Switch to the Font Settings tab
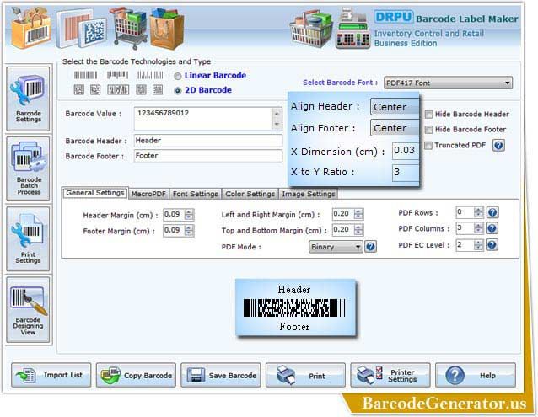The image size is (538, 417). (196, 194)
